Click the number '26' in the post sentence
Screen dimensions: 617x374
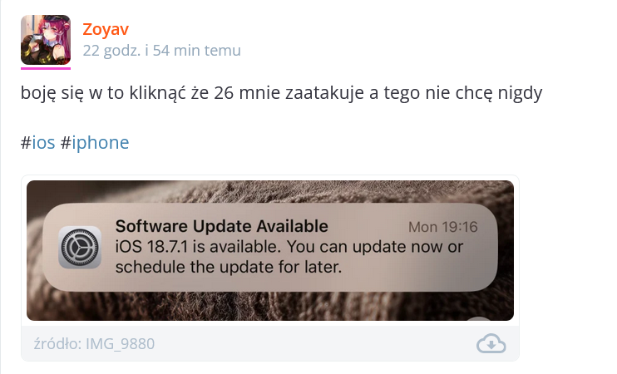click(x=224, y=93)
